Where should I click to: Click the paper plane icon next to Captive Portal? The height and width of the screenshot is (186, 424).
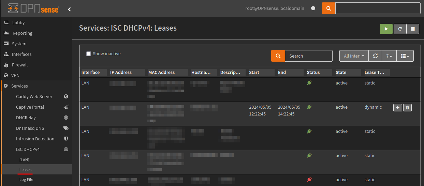tap(66, 107)
